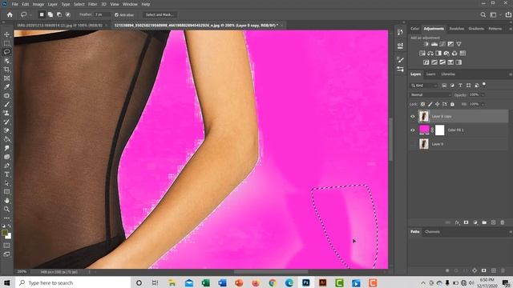The image size is (513, 288).
Task: Add a Levels adjustment
Action: pyautogui.click(x=434, y=44)
